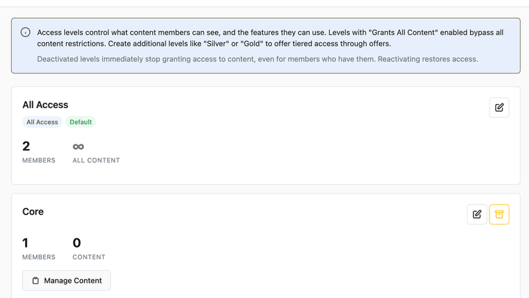Select the All Access card title
The height and width of the screenshot is (298, 529).
click(x=45, y=105)
